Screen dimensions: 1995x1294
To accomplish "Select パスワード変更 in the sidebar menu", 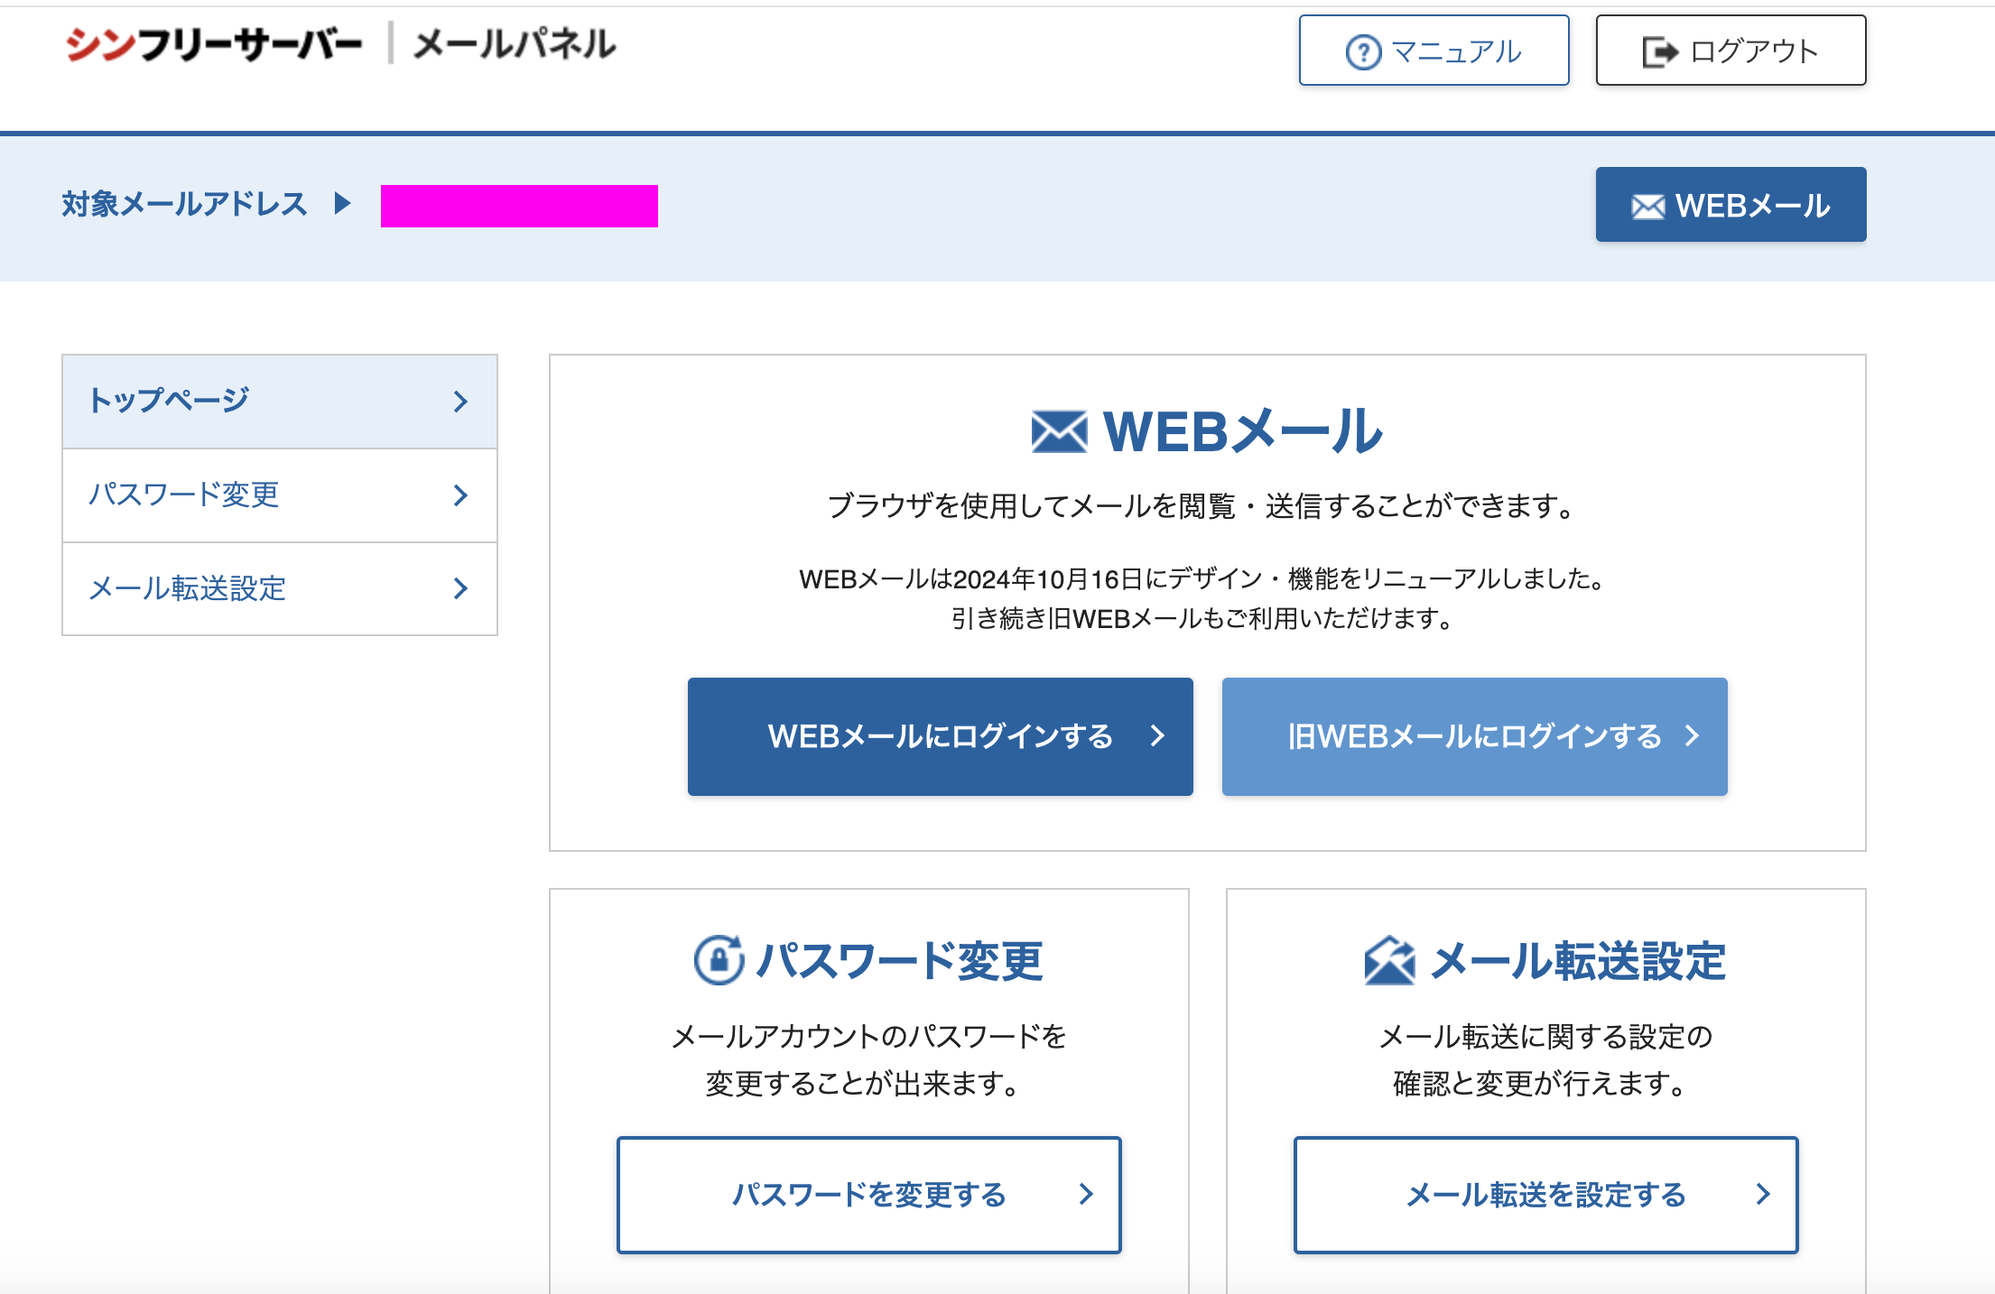I will (184, 494).
